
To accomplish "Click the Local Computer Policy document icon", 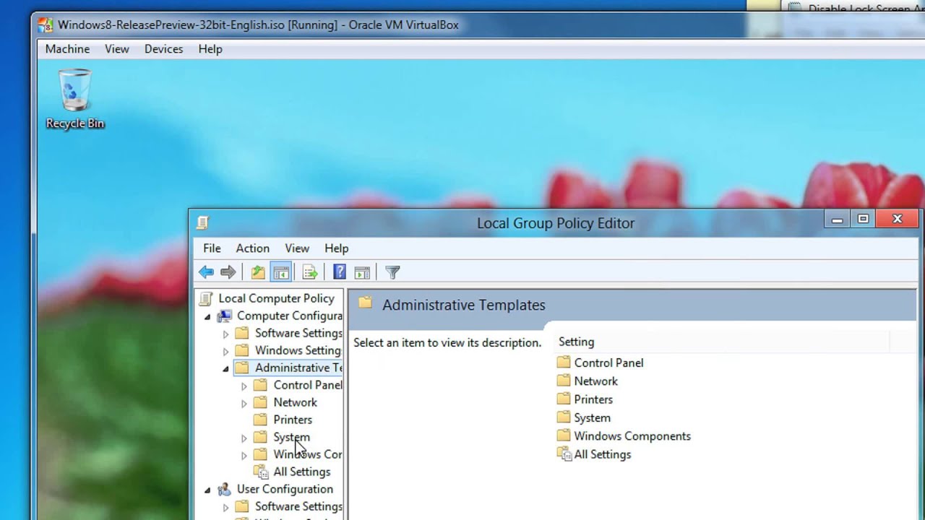I will pos(206,298).
